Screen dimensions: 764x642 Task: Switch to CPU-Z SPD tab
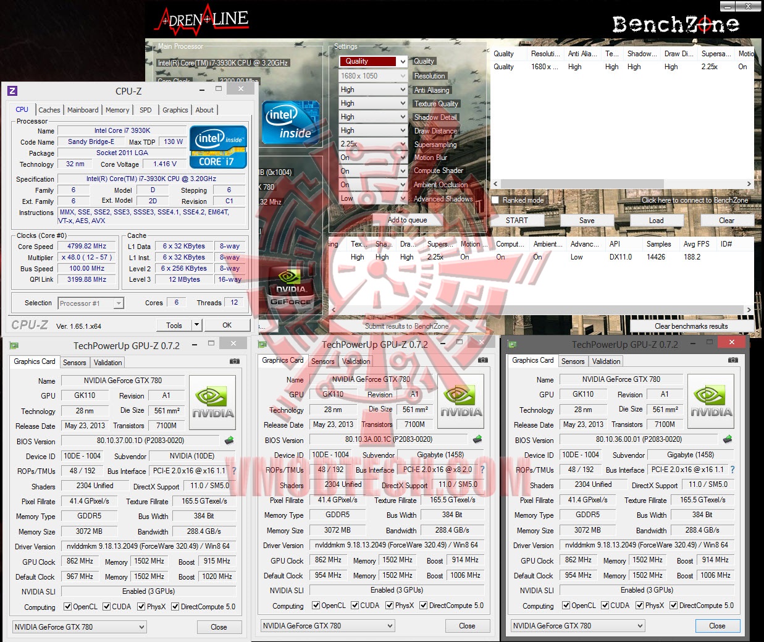coord(146,110)
